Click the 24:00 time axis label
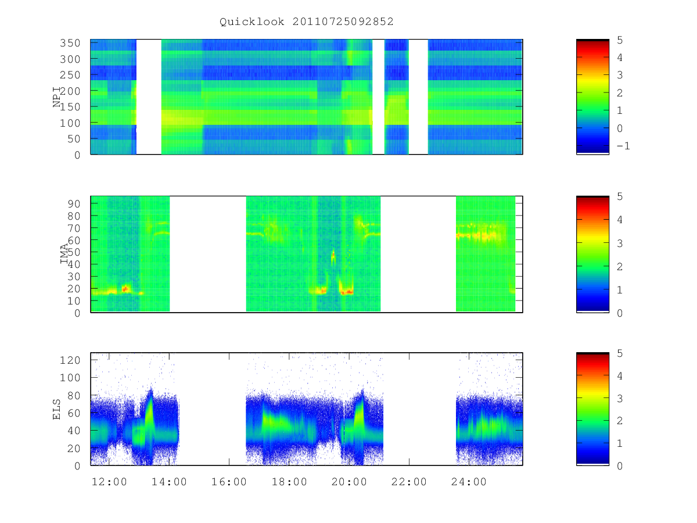 469,482
